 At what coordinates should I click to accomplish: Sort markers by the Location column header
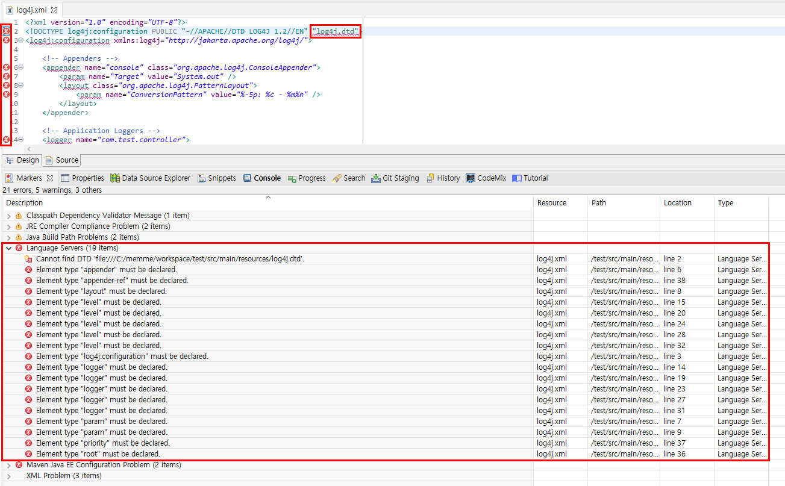(x=687, y=203)
